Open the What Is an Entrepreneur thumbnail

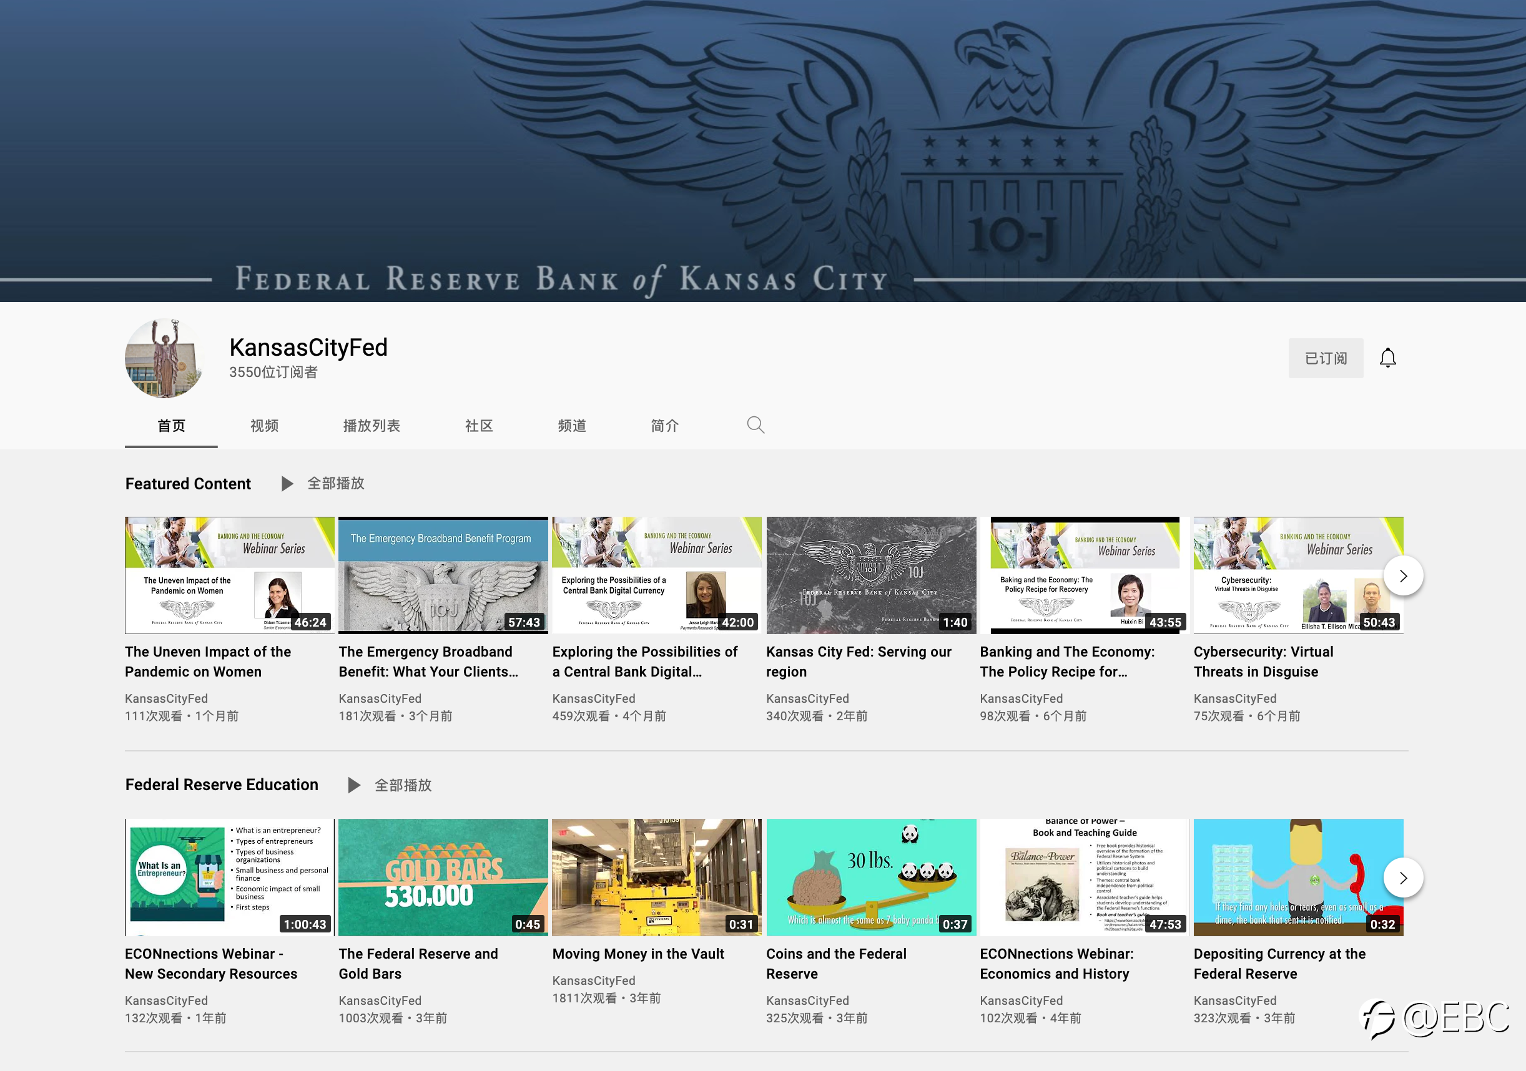pos(229,877)
